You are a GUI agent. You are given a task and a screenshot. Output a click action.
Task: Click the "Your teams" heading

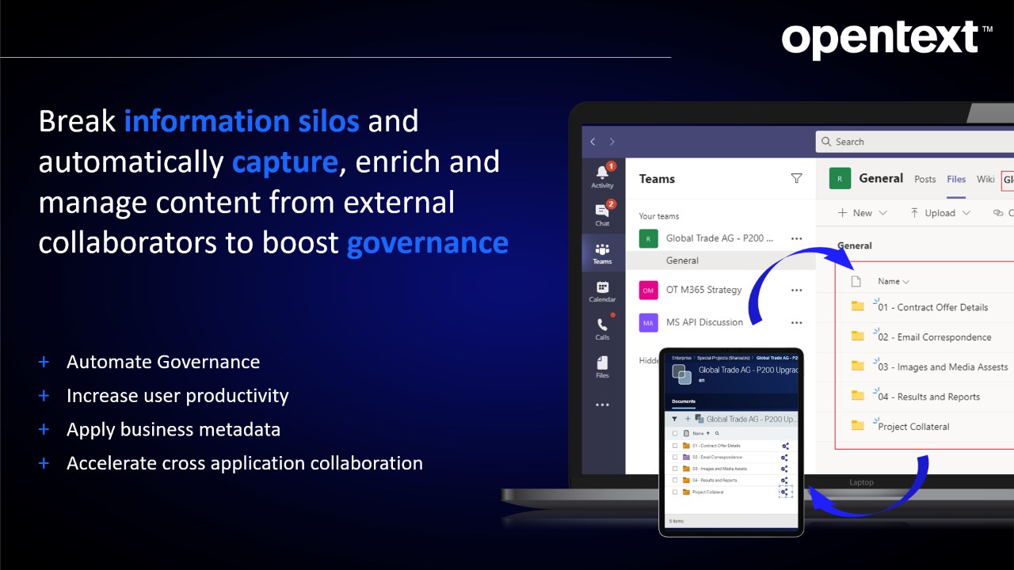(659, 216)
